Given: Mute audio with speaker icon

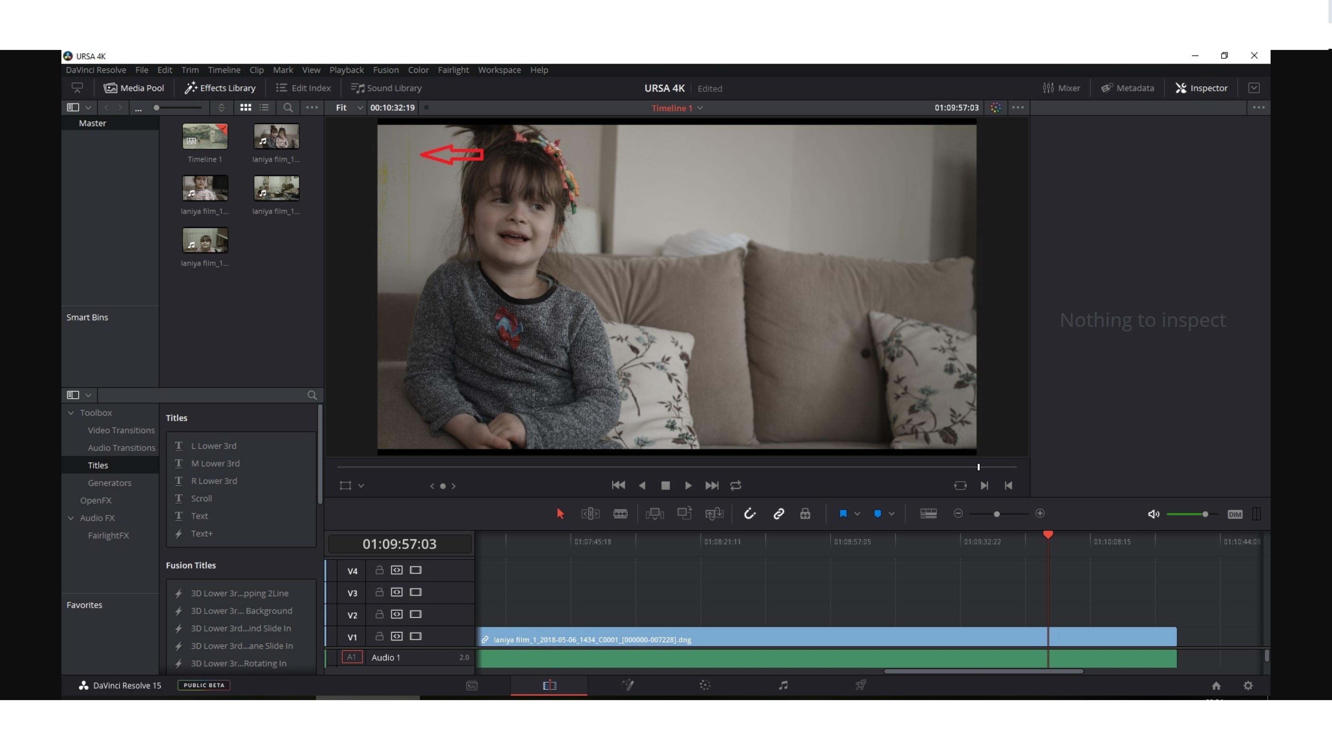Looking at the screenshot, I should (1153, 514).
